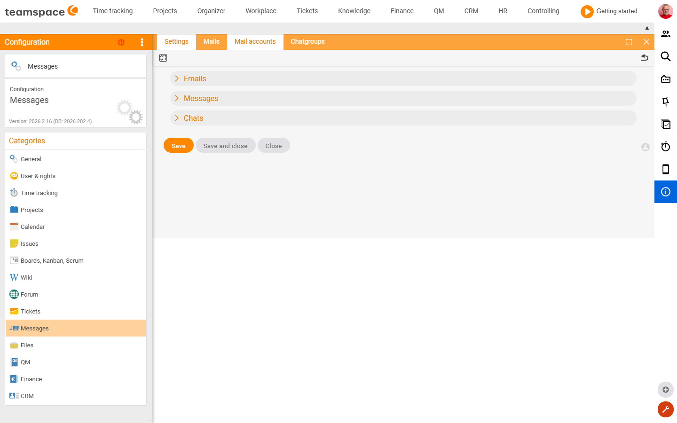
Task: Click the Categories heading
Action: (27, 141)
